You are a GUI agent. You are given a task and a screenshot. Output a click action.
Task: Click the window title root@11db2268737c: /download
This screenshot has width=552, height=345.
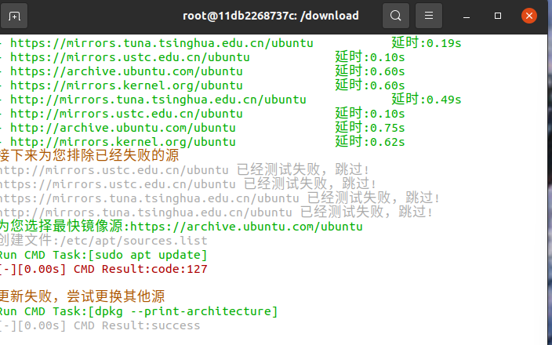(271, 16)
